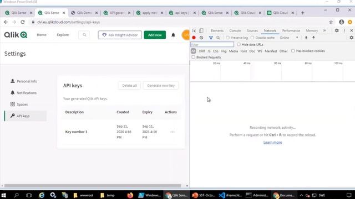Open the search box icon in Qlik header
The width and height of the screenshot is (355, 199).
[84, 35]
